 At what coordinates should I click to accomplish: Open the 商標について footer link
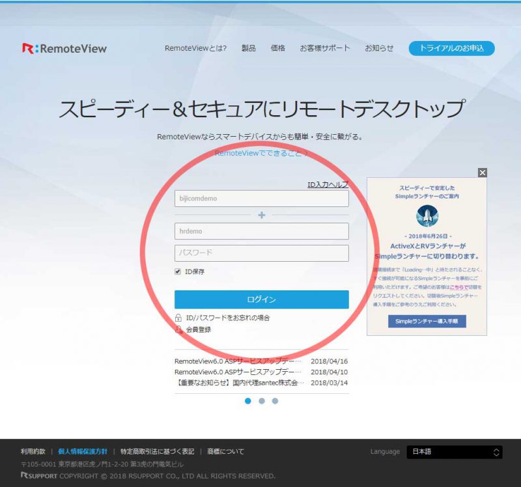click(x=225, y=451)
